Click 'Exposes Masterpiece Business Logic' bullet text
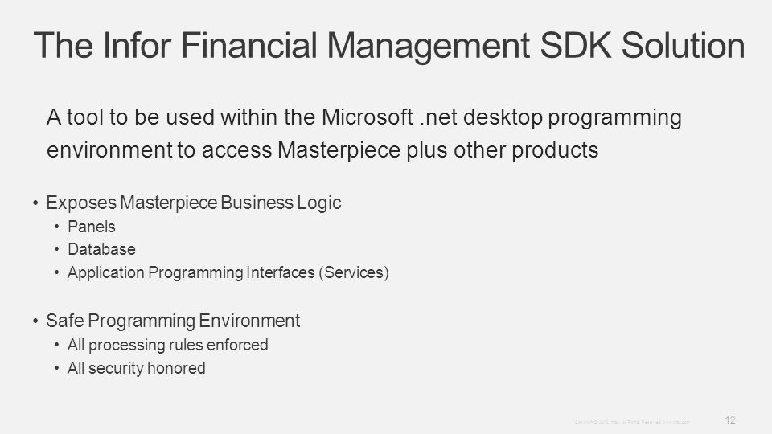This screenshot has width=772, height=434. (194, 203)
